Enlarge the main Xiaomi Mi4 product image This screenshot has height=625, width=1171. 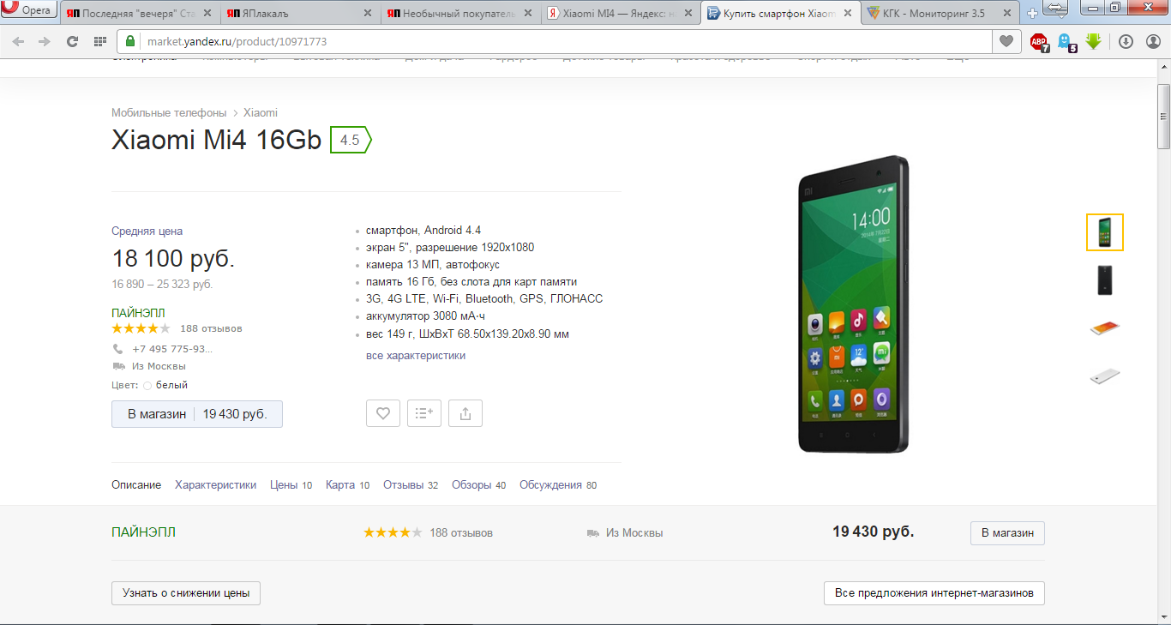click(853, 304)
